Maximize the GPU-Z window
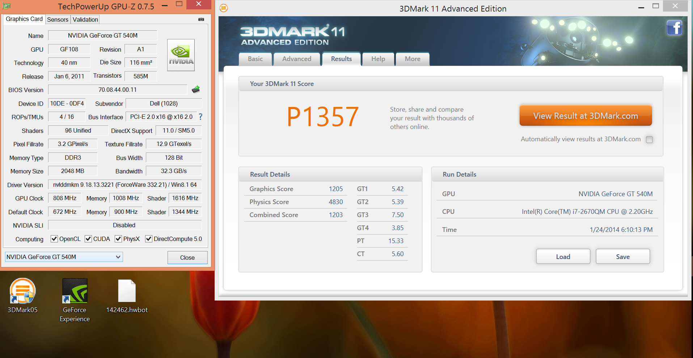693x358 pixels. pos(179,4)
